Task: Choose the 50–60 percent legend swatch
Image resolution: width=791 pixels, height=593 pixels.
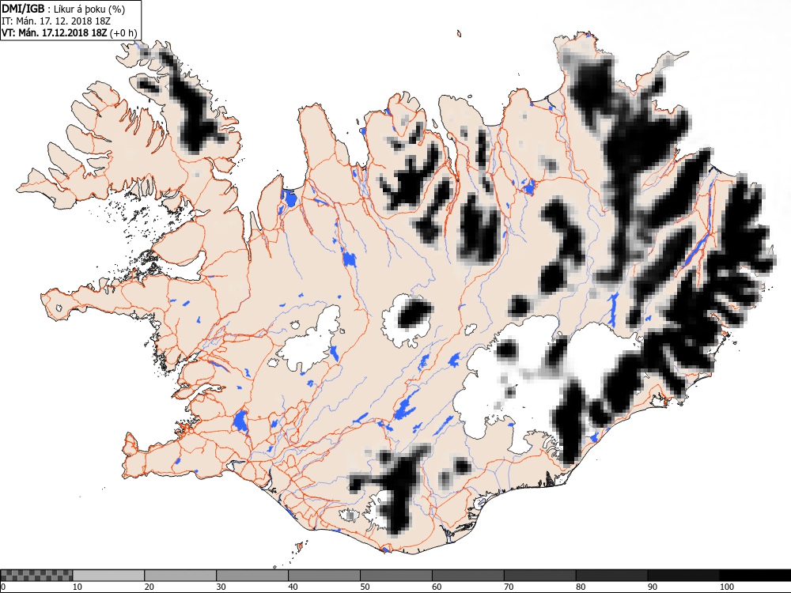Action: click(x=396, y=576)
